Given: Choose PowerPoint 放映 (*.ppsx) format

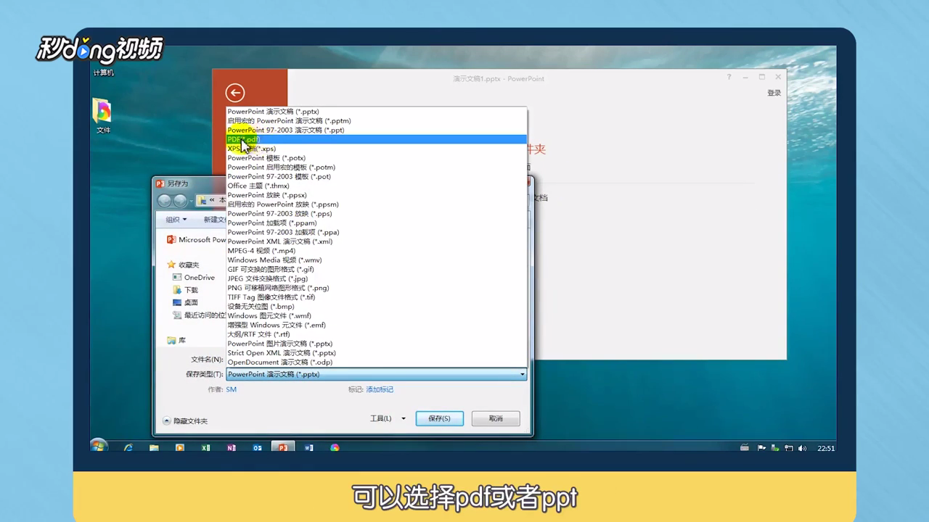Looking at the screenshot, I should point(376,195).
